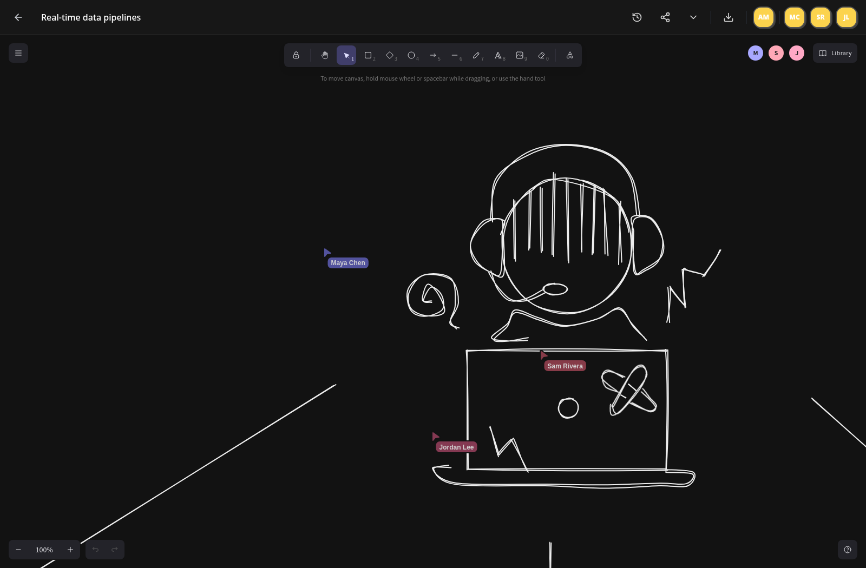Open version history clock icon
This screenshot has height=568, width=866.
point(637,17)
